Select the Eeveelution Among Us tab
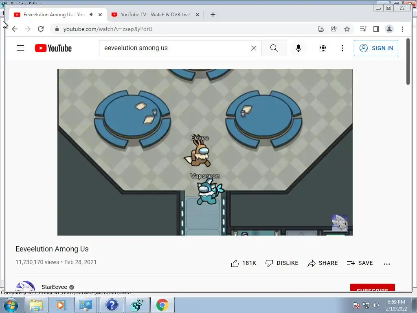Screen dimensions: 417x313 pos(54,15)
